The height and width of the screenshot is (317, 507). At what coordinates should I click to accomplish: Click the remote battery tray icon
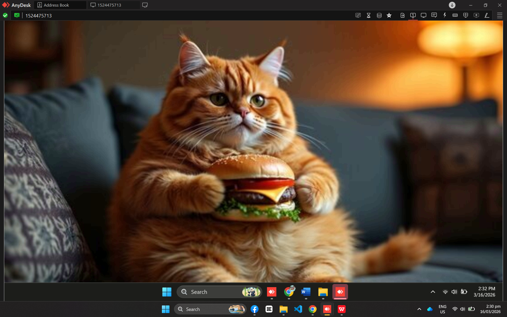pyautogui.click(x=464, y=292)
